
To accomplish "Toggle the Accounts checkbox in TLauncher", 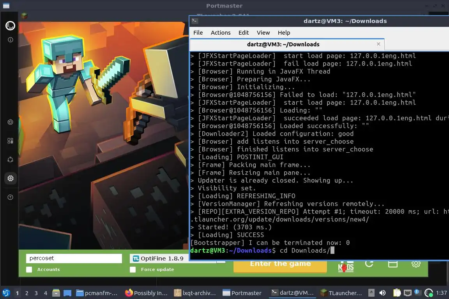I will tap(29, 269).
